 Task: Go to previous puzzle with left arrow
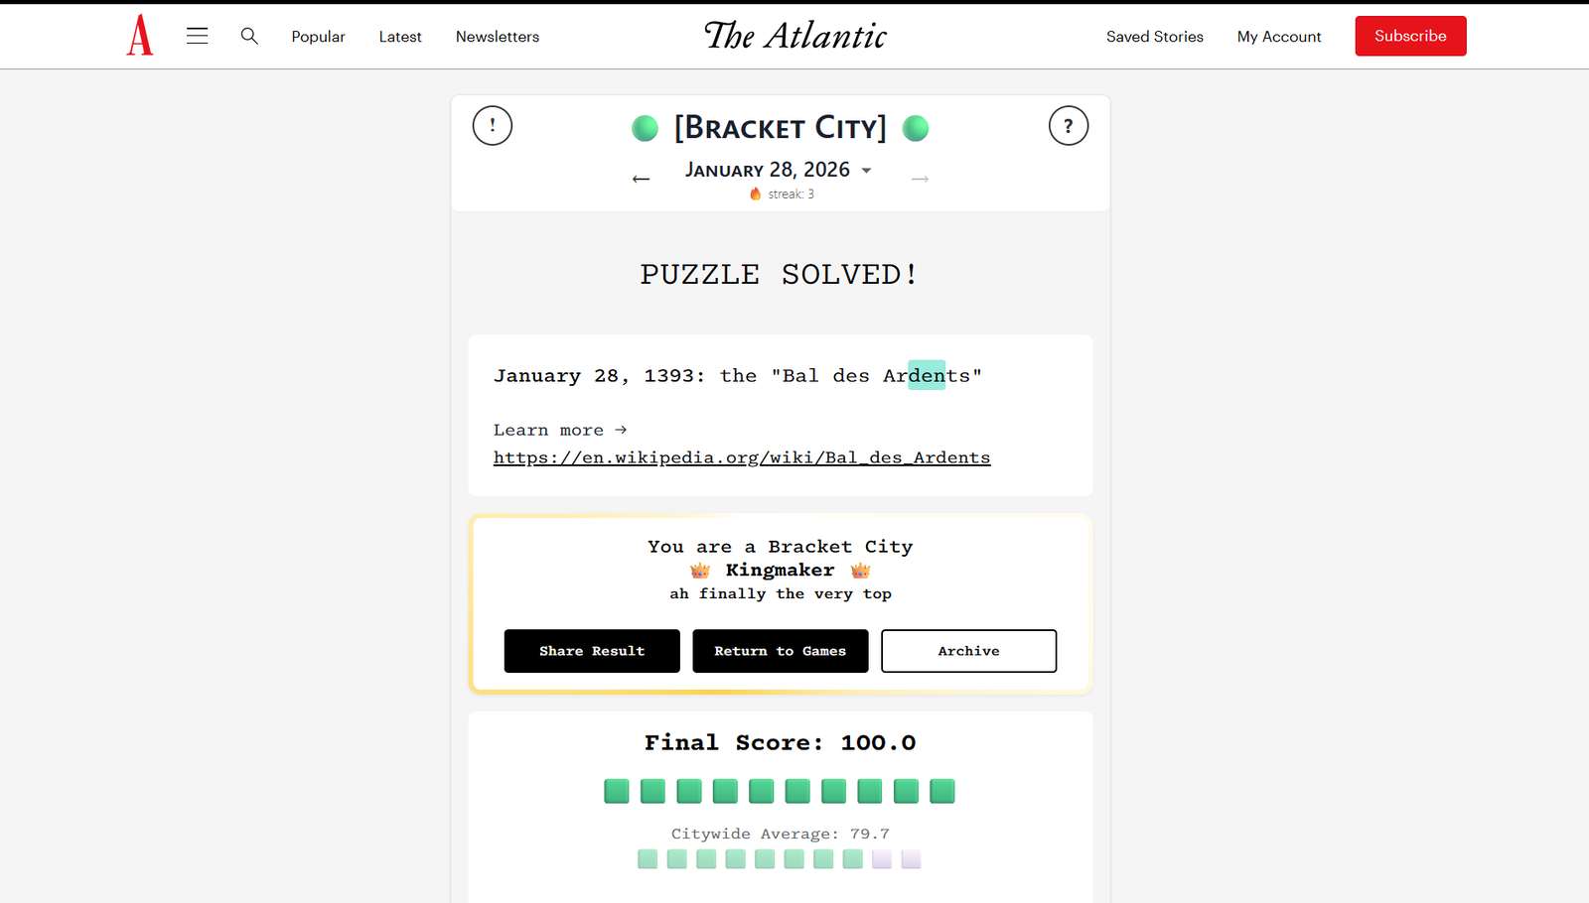pos(642,179)
